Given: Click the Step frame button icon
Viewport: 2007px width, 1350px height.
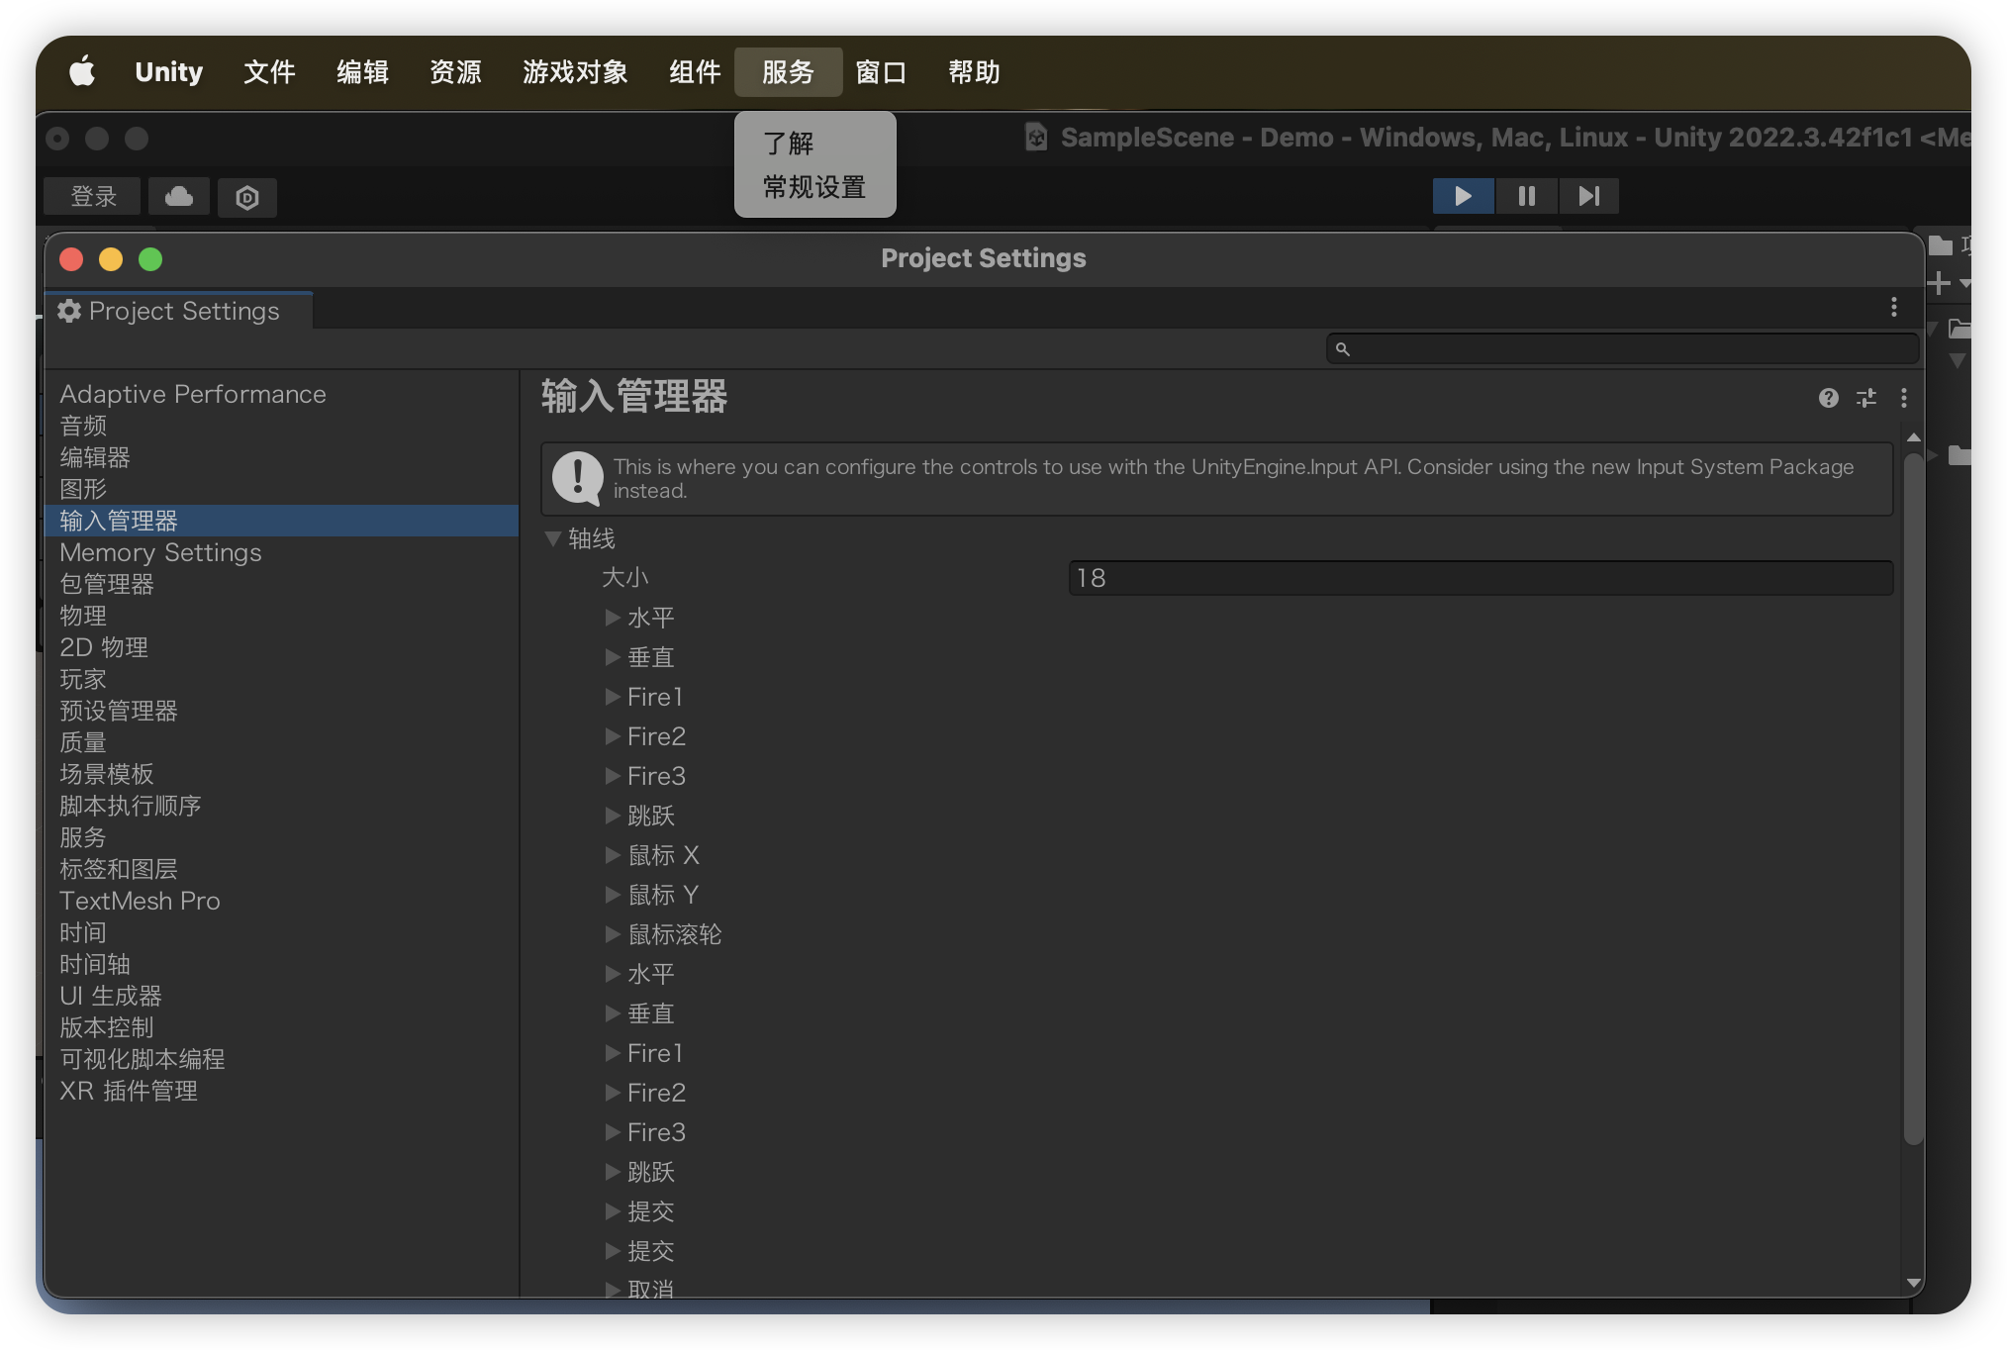Looking at the screenshot, I should coord(1588,196).
